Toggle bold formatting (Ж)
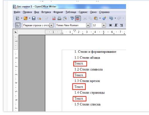 (x=111, y=25)
